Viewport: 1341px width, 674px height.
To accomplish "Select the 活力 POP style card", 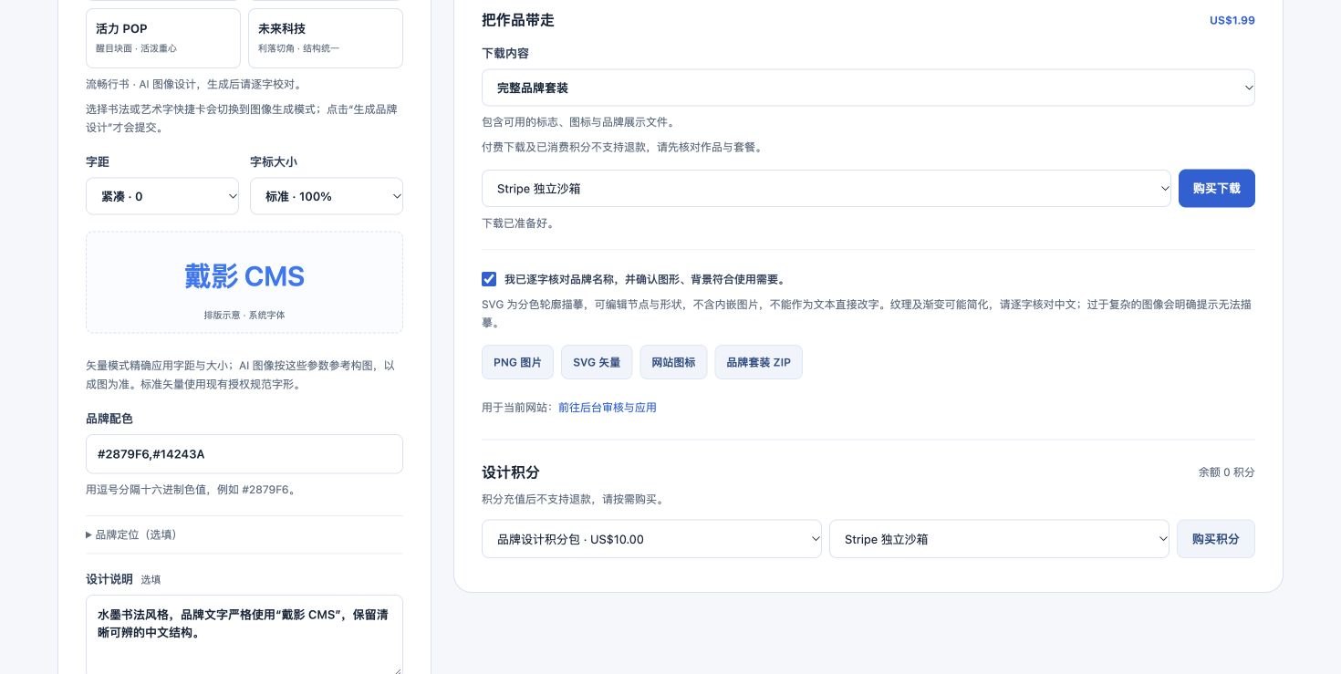I will pyautogui.click(x=163, y=38).
